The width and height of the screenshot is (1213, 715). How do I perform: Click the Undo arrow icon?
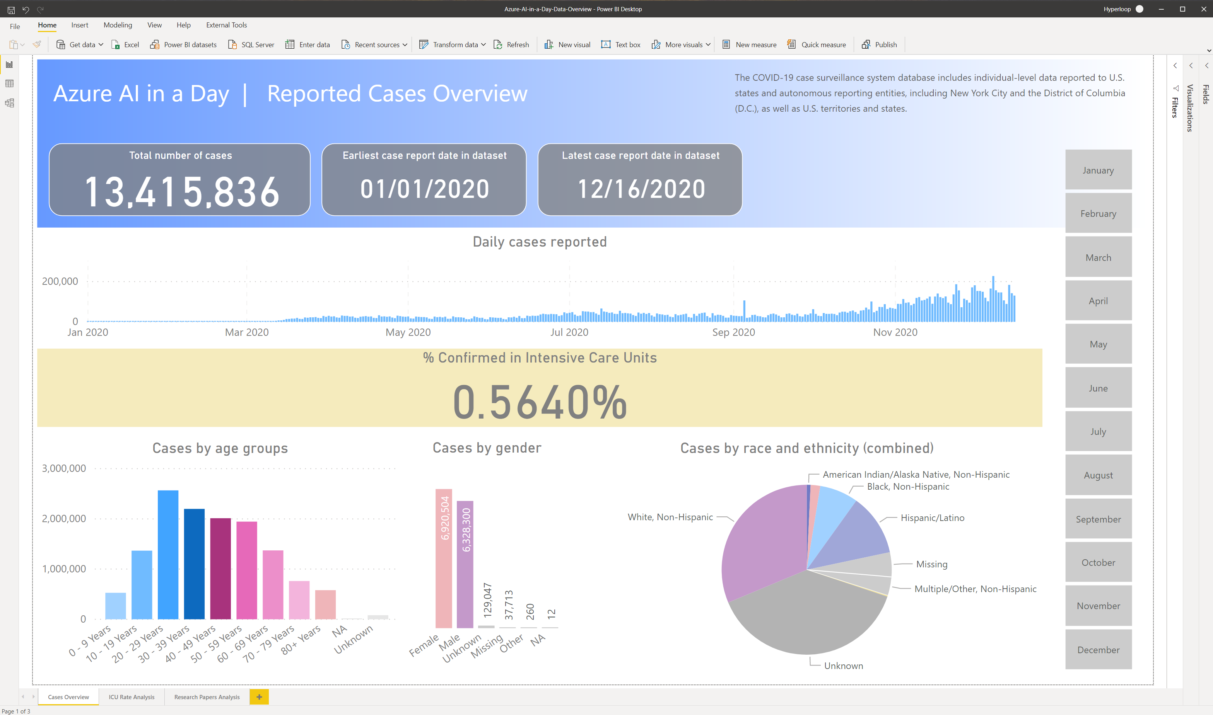26,9
